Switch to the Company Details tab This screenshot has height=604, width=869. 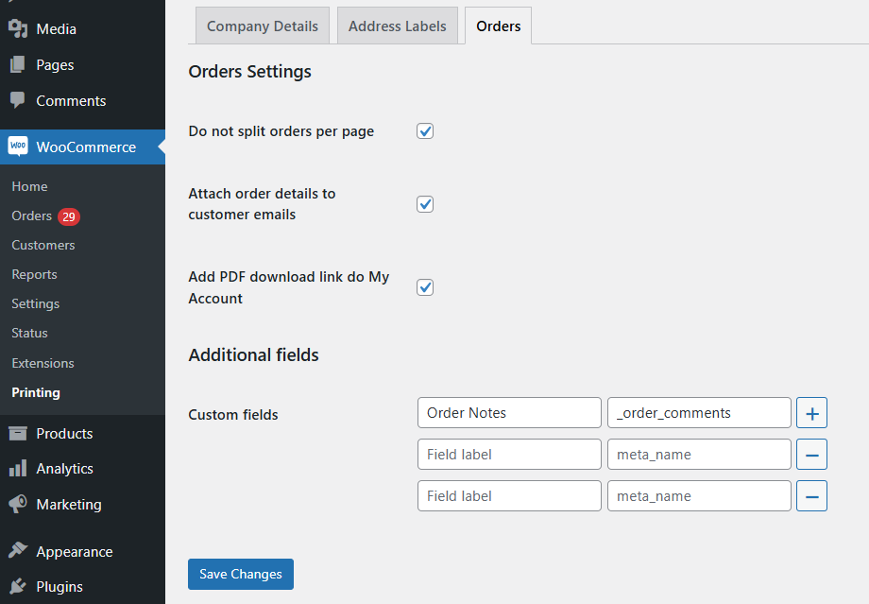tap(263, 26)
